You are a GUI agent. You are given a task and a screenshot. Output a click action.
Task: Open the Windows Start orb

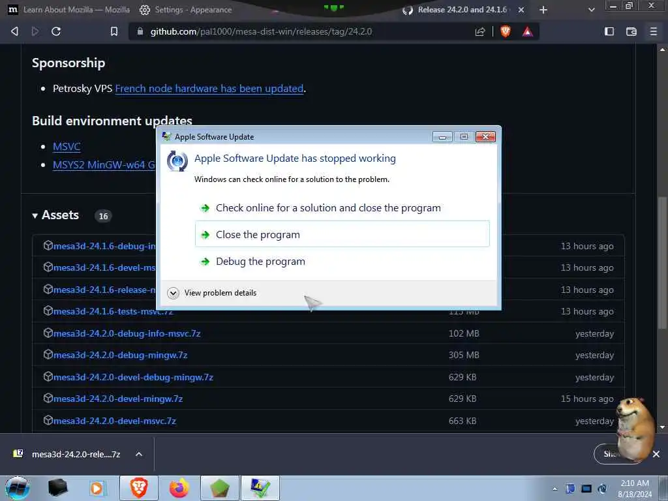(x=18, y=488)
